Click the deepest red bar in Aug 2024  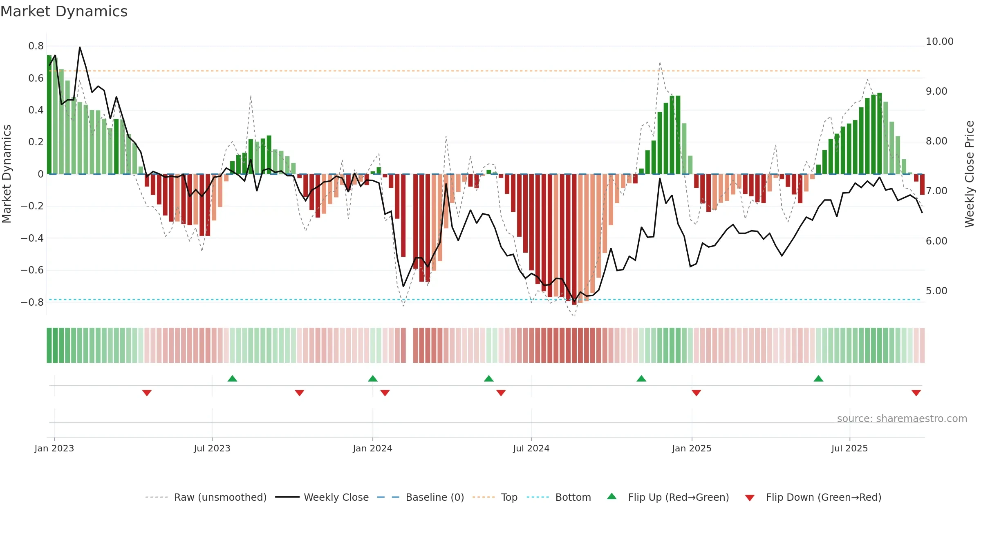coord(574,239)
